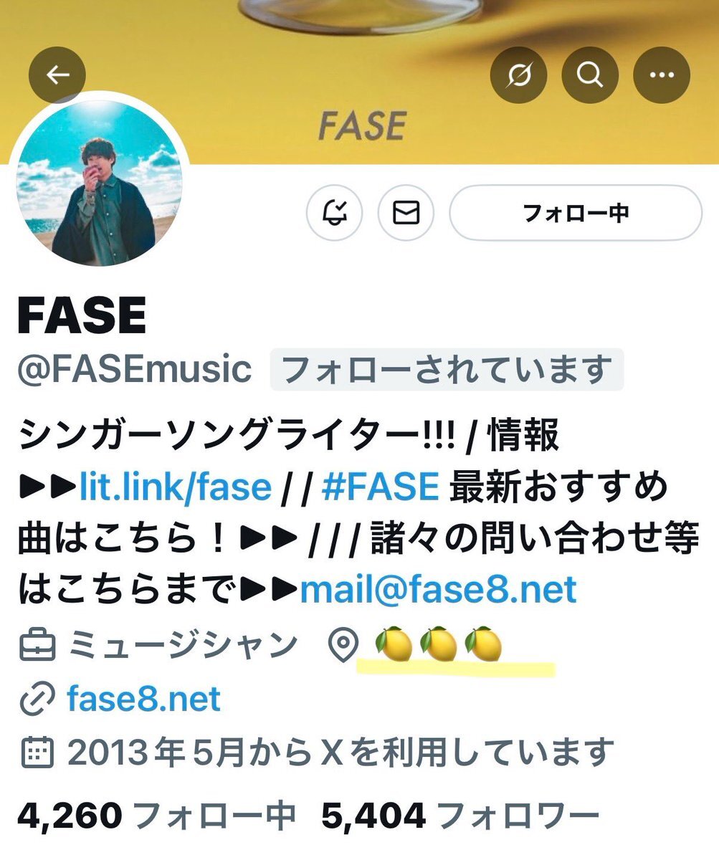719x860 pixels.
Task: Toggle the notification bell for FASE
Action: pyautogui.click(x=335, y=213)
